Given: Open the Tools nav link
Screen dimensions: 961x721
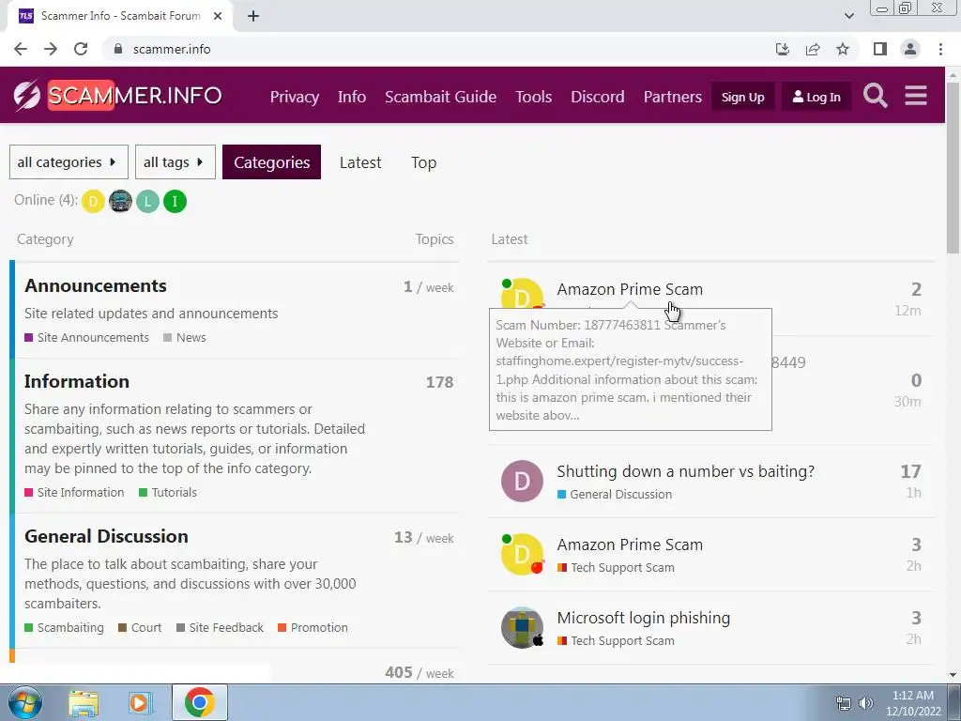Looking at the screenshot, I should tap(533, 97).
